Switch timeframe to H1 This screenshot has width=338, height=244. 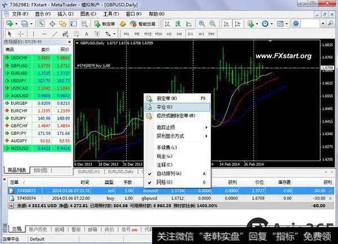169,34
